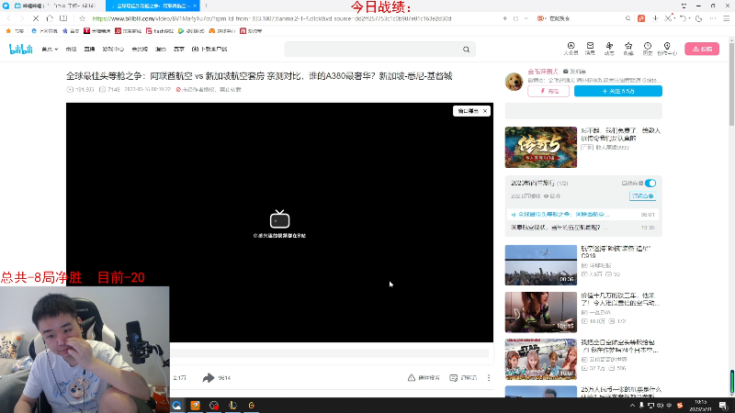Open the second-hand car video thumbnail
The image size is (735, 413).
[541, 312]
